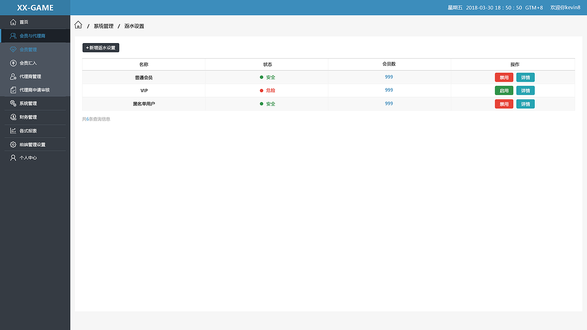
Task: Open 各式报表 menu
Action: (x=35, y=131)
